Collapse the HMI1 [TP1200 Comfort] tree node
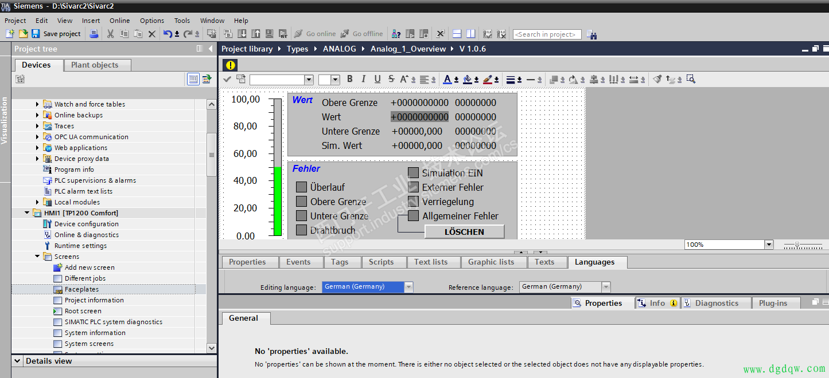This screenshot has height=378, width=829. tap(26, 213)
